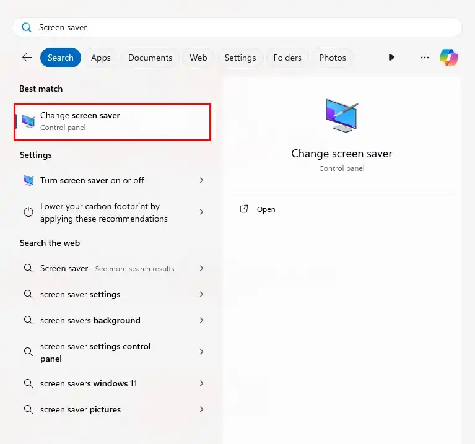Click the large preview monitor icon

pyautogui.click(x=342, y=115)
